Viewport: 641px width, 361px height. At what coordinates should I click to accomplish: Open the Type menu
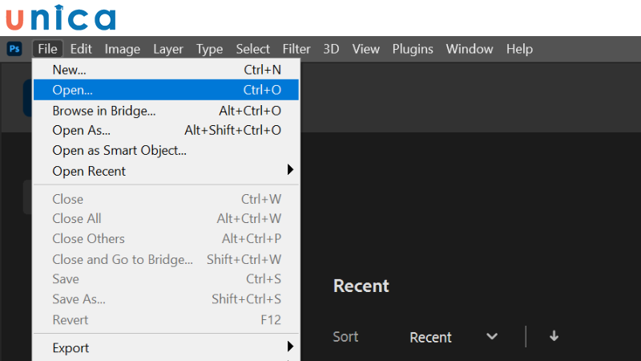[x=209, y=49]
